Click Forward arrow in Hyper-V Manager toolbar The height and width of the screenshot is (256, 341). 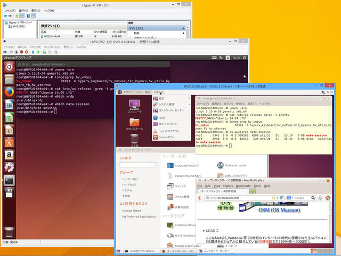10,16
